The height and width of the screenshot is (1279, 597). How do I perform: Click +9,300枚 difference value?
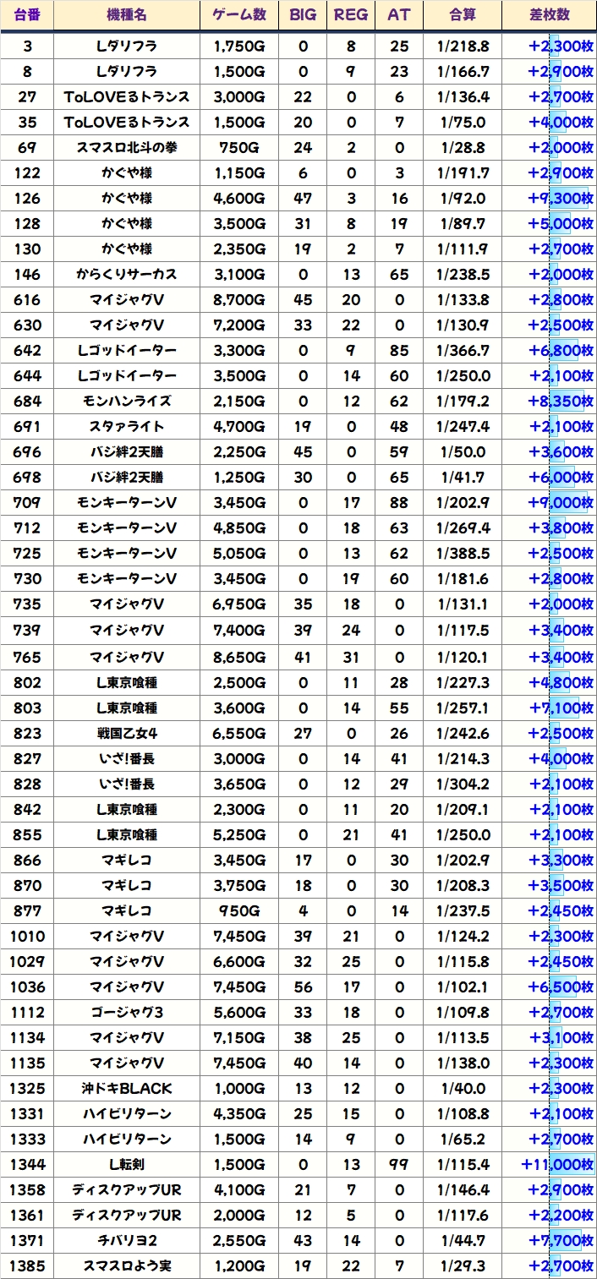560,199
